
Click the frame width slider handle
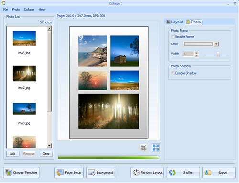pyautogui.click(x=218, y=54)
